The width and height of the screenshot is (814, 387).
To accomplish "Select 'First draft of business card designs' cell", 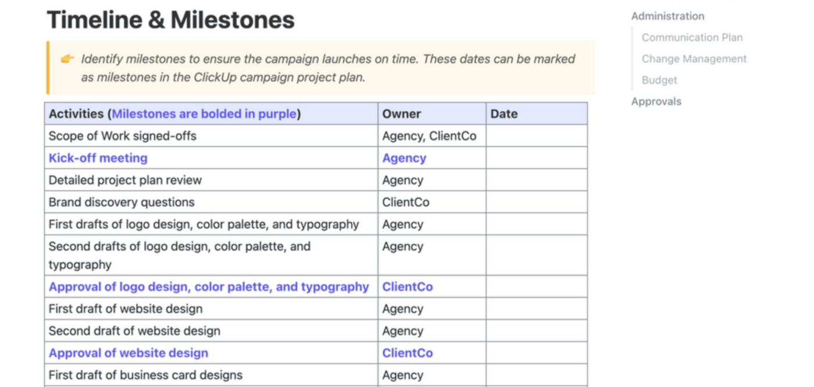I will (145, 375).
